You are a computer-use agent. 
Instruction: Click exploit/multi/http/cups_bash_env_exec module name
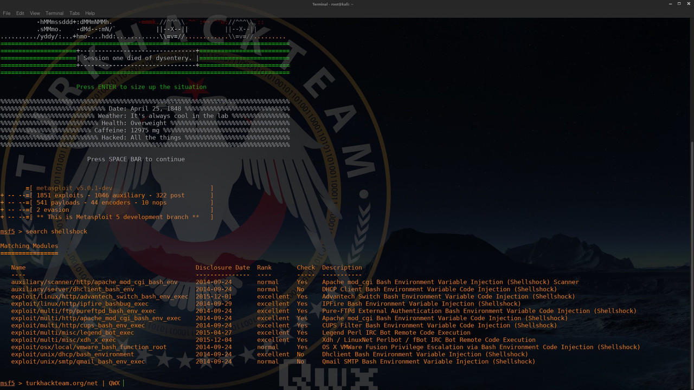78,326
